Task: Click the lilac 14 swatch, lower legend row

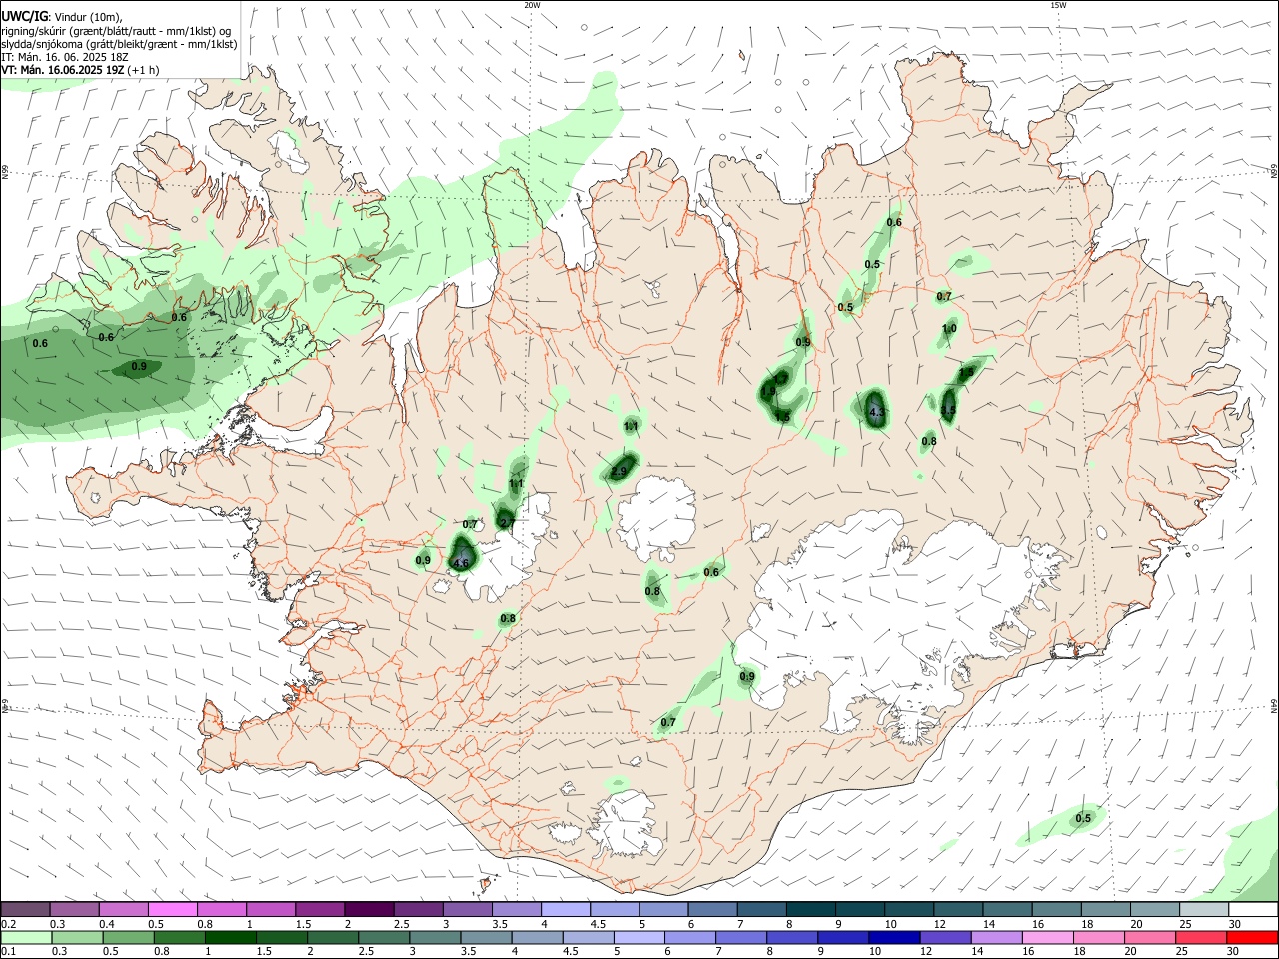Action: 995,938
